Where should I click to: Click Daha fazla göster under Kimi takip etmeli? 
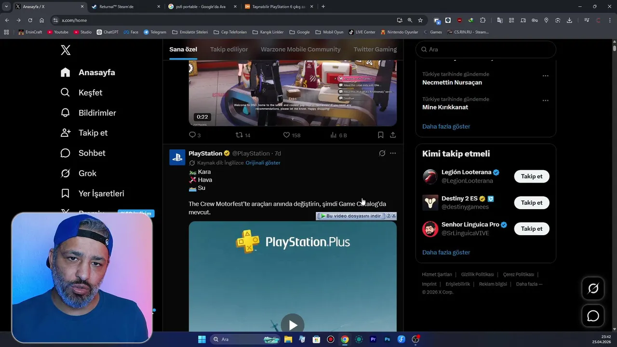[446, 252]
